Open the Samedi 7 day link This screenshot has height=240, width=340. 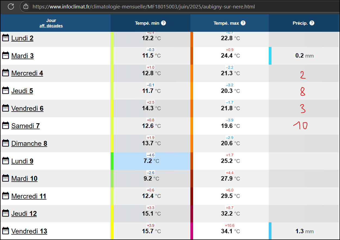pyautogui.click(x=26, y=126)
